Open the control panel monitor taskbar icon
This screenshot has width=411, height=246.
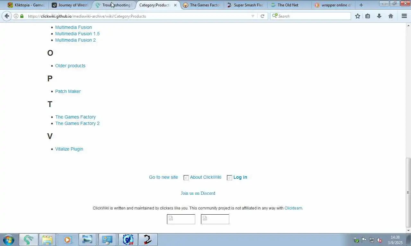(107, 240)
